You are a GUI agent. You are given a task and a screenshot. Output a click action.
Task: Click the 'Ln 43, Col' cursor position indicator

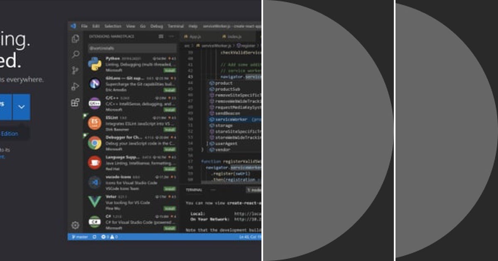click(250, 237)
